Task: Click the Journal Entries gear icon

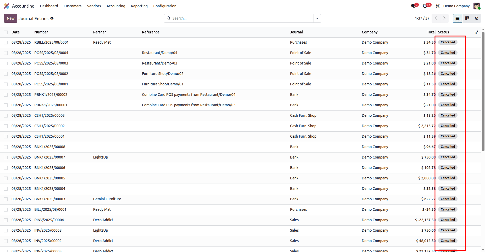Action: [52, 18]
